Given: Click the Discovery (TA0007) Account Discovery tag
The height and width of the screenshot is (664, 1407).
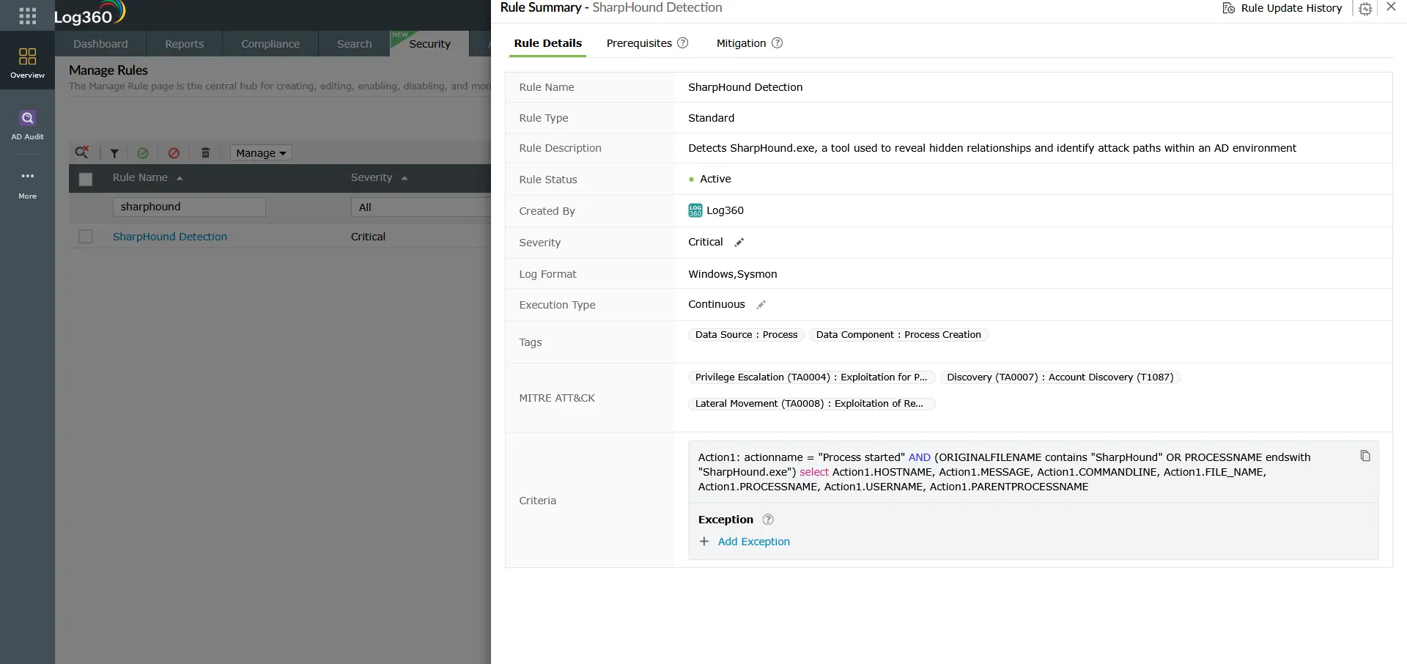Looking at the screenshot, I should [x=1060, y=377].
